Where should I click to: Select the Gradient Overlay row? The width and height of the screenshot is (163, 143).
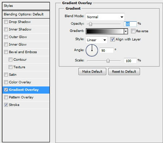click(26, 90)
